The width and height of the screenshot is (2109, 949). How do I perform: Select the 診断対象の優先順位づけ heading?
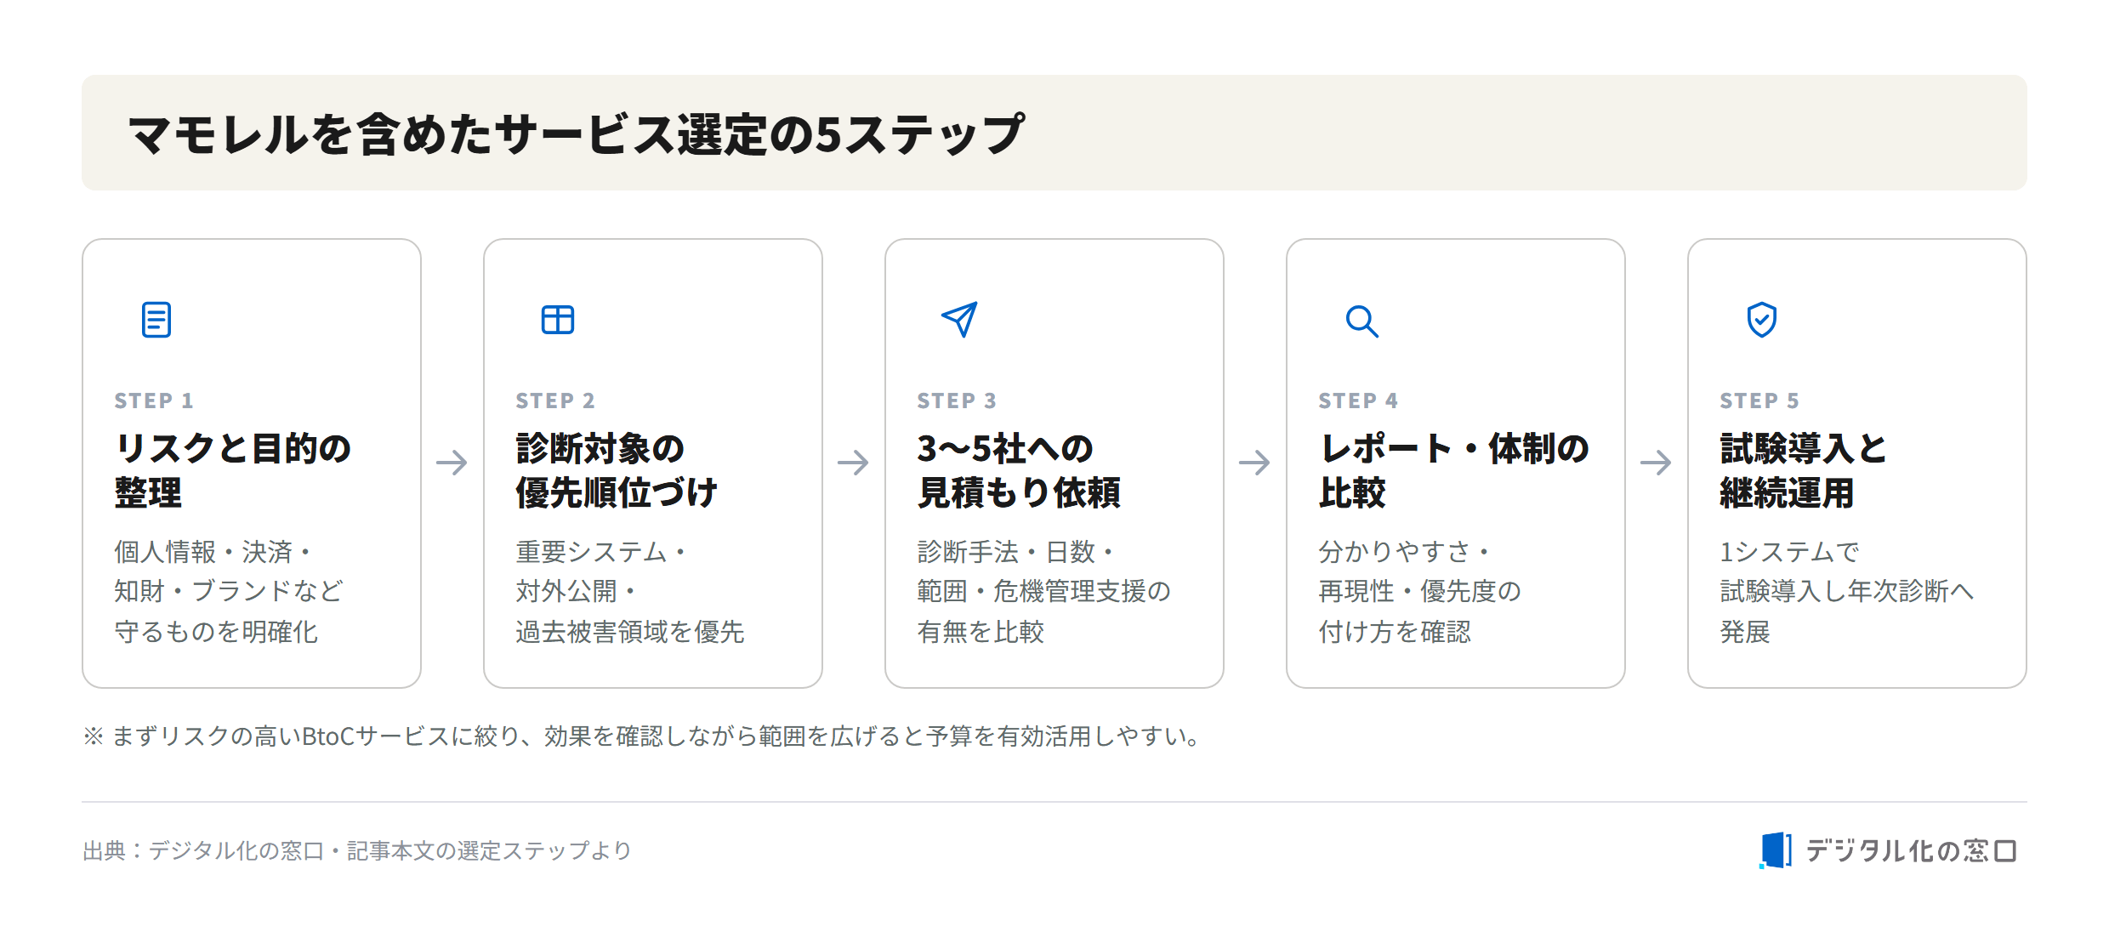[617, 470]
